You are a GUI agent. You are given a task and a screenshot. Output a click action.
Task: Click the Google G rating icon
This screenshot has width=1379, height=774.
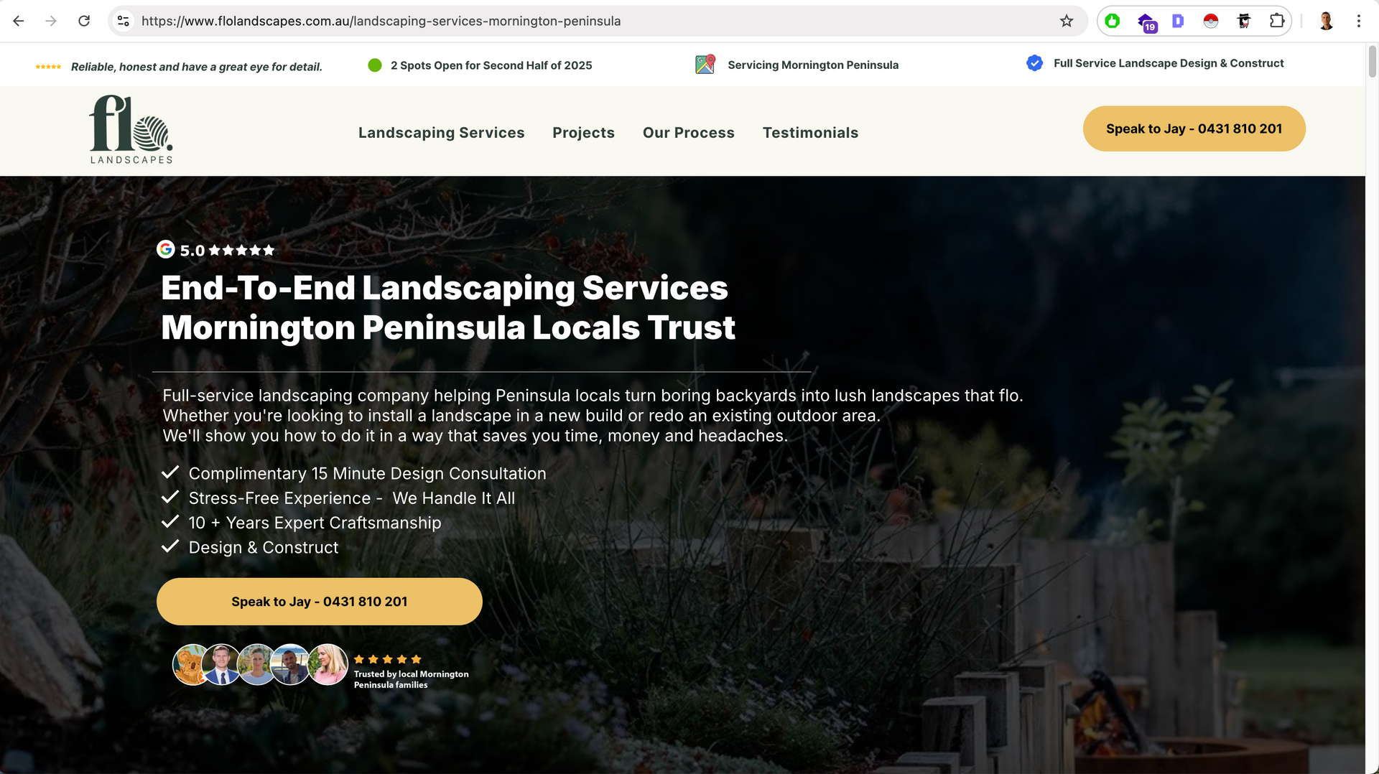click(166, 249)
